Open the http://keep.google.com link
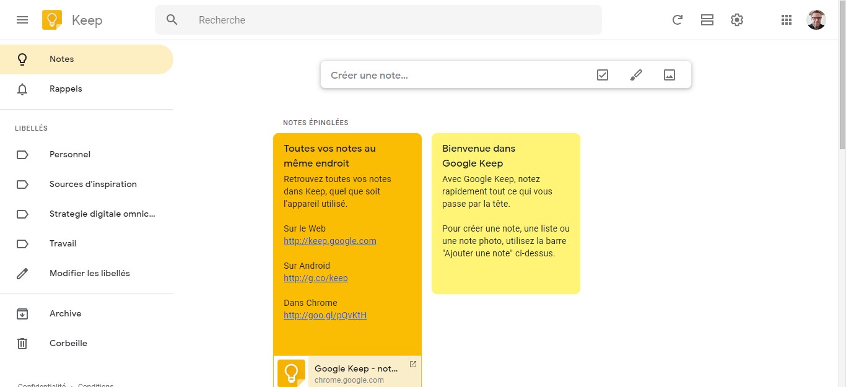This screenshot has height=387, width=846. pyautogui.click(x=330, y=241)
